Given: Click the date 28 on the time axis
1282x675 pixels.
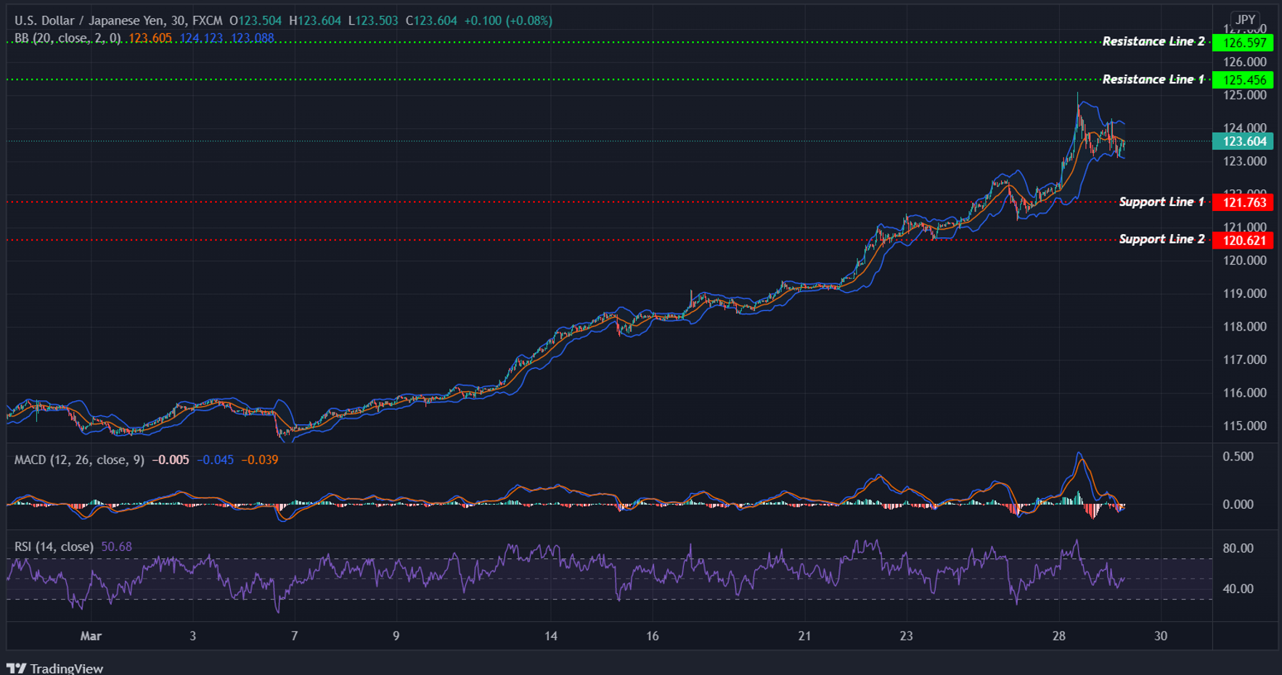Looking at the screenshot, I should [x=1059, y=636].
